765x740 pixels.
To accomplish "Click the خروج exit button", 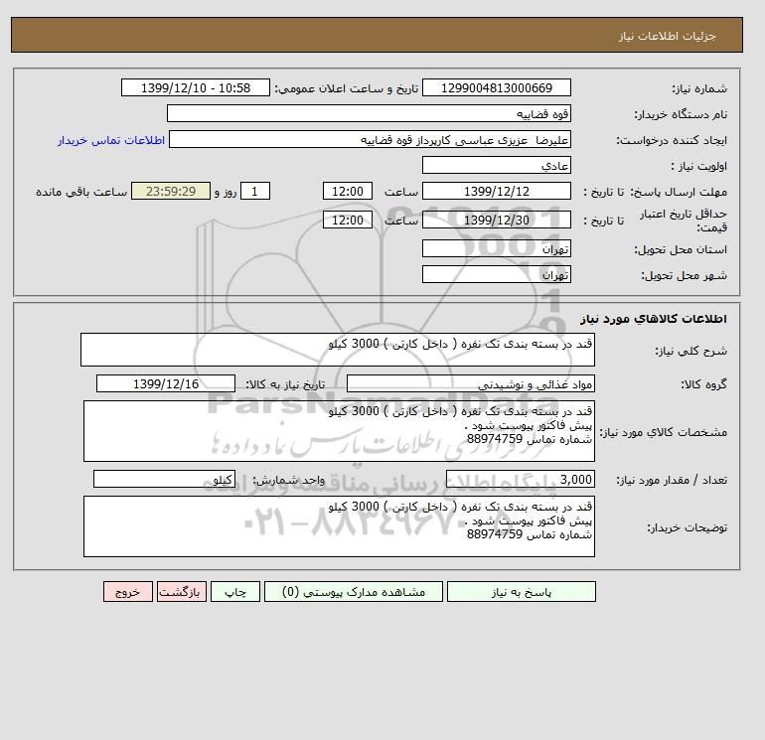I will [128, 592].
